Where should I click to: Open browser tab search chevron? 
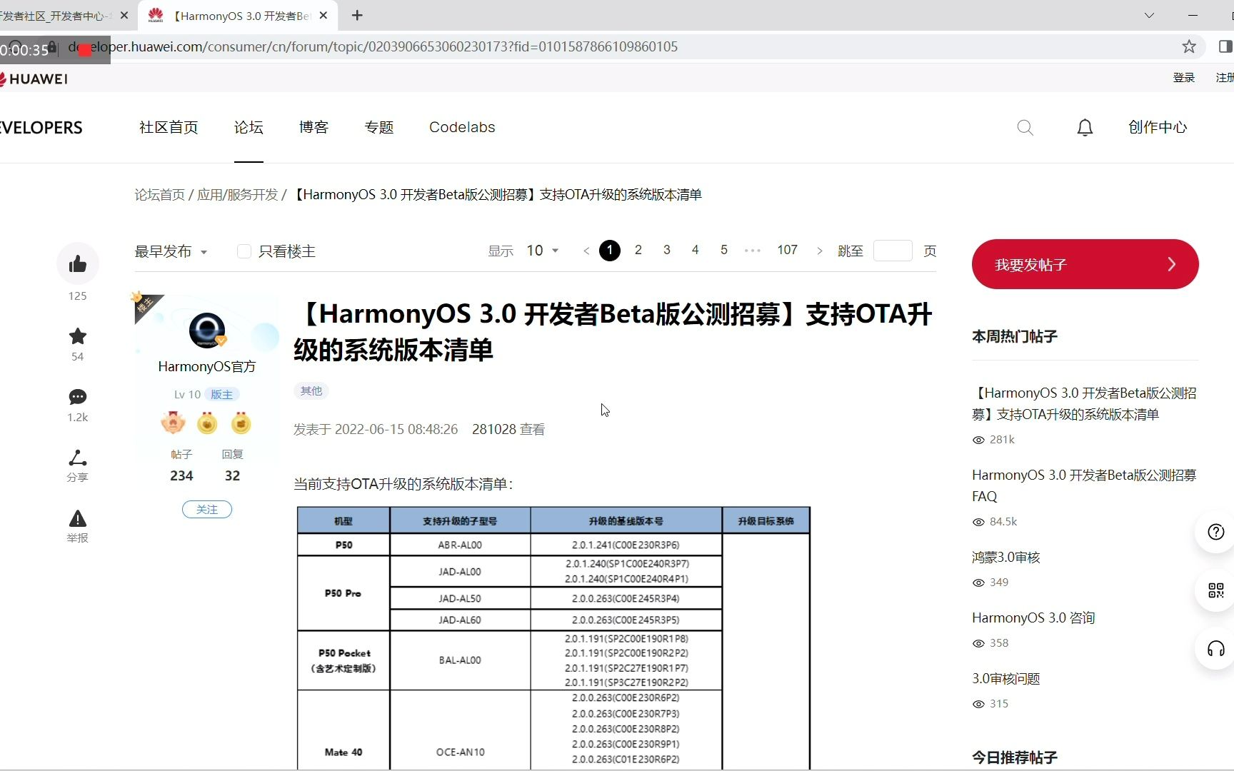coord(1149,15)
